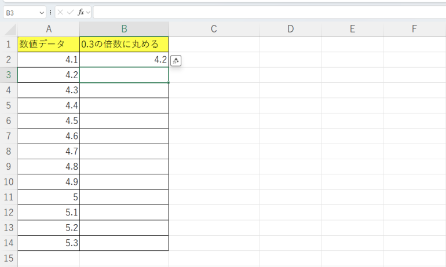
Task: Click the Select All corner triangle
Action: pyautogui.click(x=10, y=30)
